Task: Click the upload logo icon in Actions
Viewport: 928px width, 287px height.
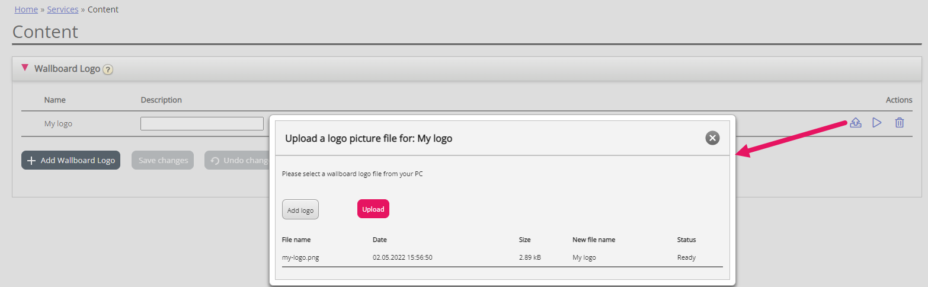Action: tap(855, 123)
